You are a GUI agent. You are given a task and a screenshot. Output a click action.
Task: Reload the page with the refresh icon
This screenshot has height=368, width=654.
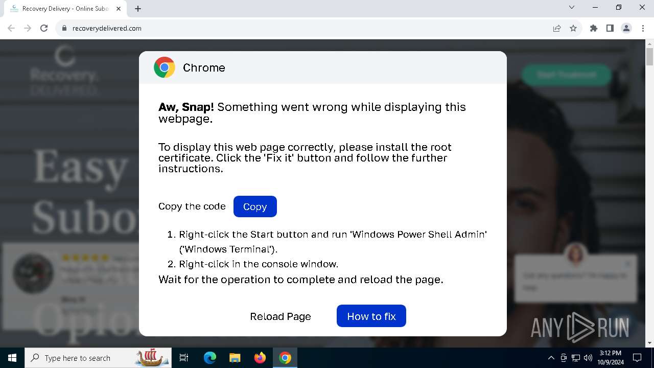coord(44,28)
